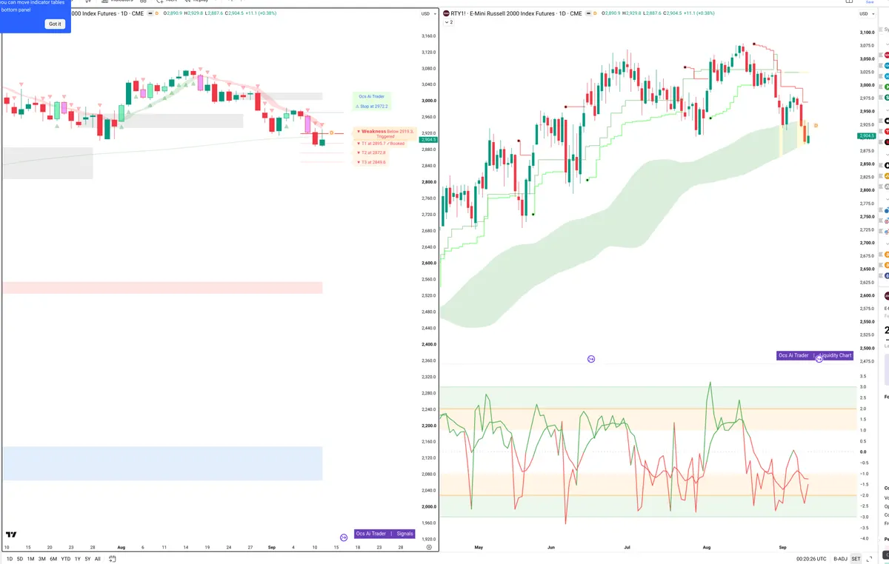Select the 1M time range
889x564 pixels.
30,559
